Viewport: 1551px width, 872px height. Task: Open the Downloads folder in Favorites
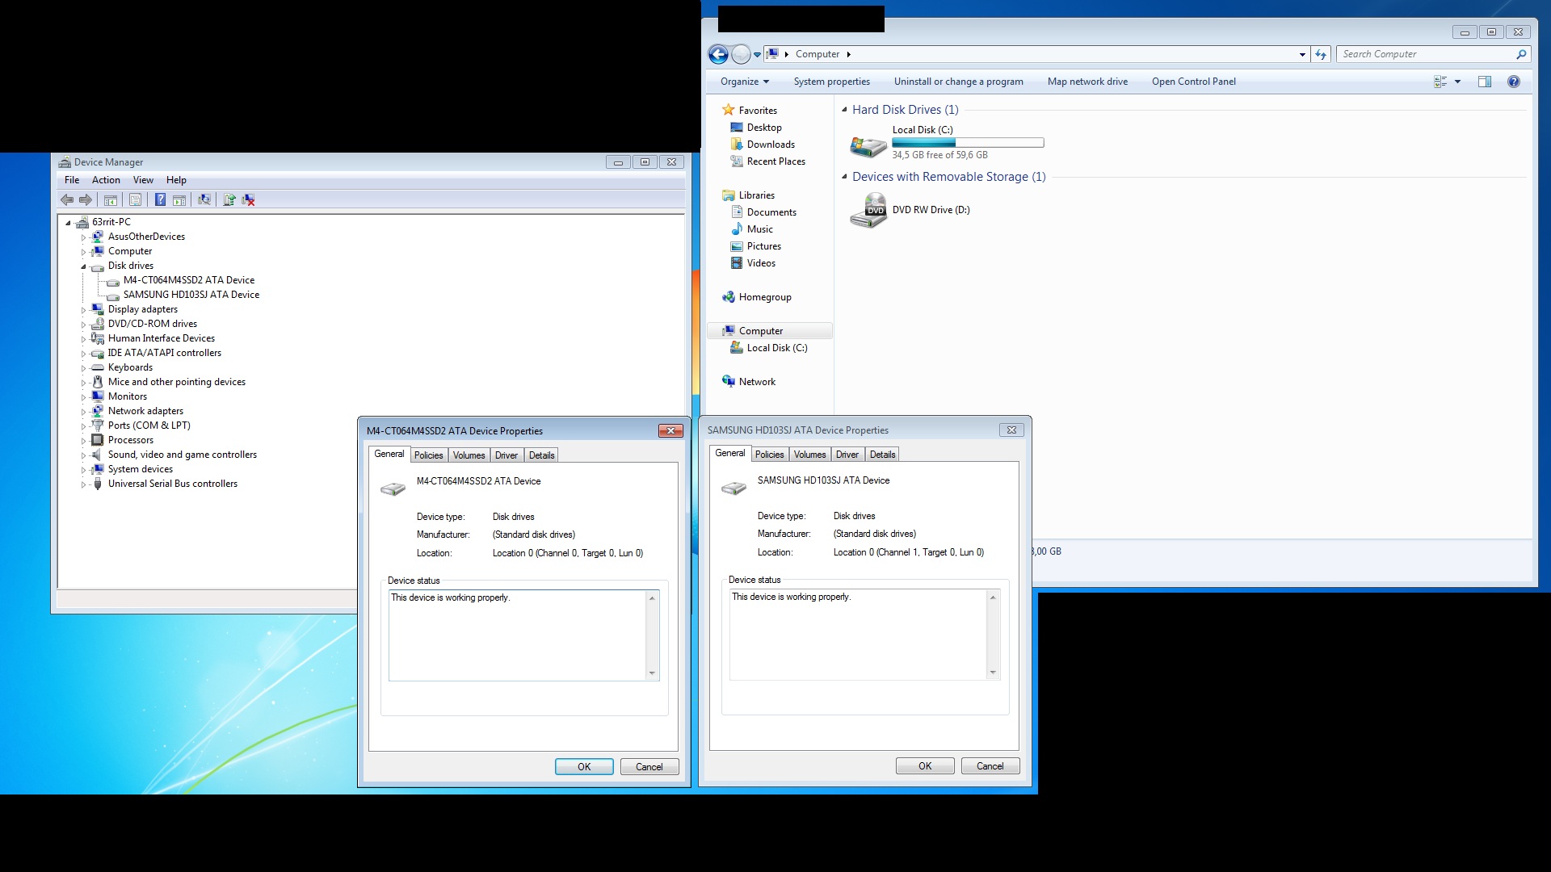[x=771, y=145]
